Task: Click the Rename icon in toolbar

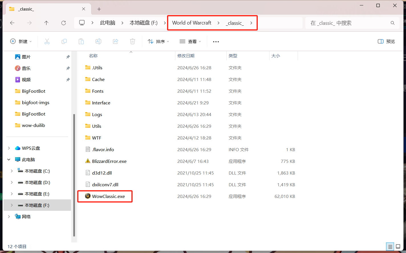Action: click(x=98, y=42)
